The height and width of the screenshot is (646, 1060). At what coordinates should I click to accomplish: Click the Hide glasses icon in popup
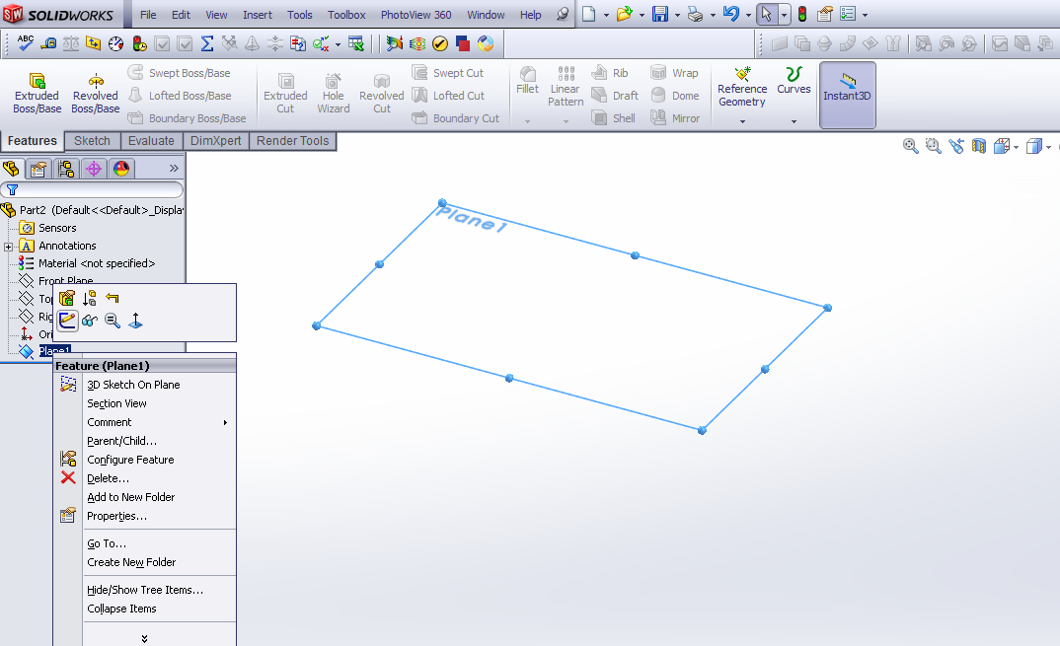(x=89, y=321)
